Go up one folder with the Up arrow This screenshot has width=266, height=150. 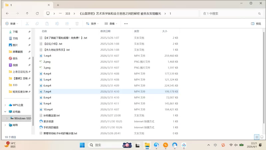click(27, 13)
